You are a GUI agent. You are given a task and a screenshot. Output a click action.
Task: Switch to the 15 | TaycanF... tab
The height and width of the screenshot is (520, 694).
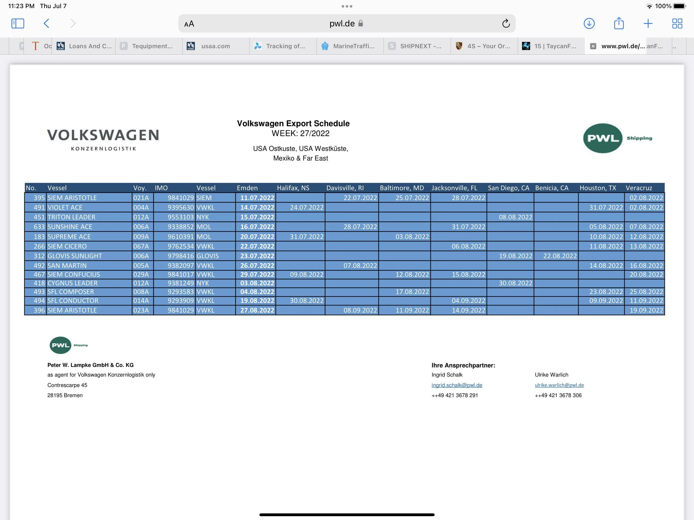(x=551, y=46)
